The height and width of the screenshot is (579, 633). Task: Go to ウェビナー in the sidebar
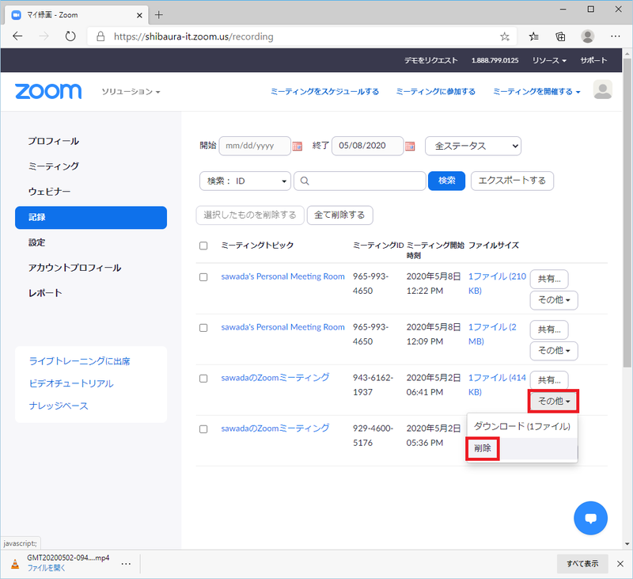(x=49, y=192)
